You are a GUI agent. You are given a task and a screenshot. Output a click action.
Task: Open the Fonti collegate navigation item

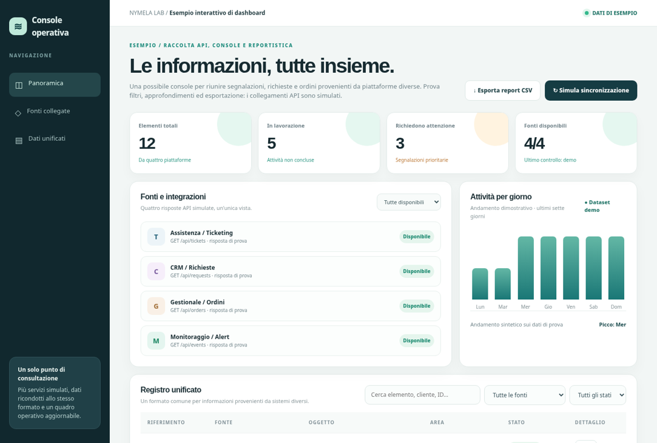(x=55, y=112)
